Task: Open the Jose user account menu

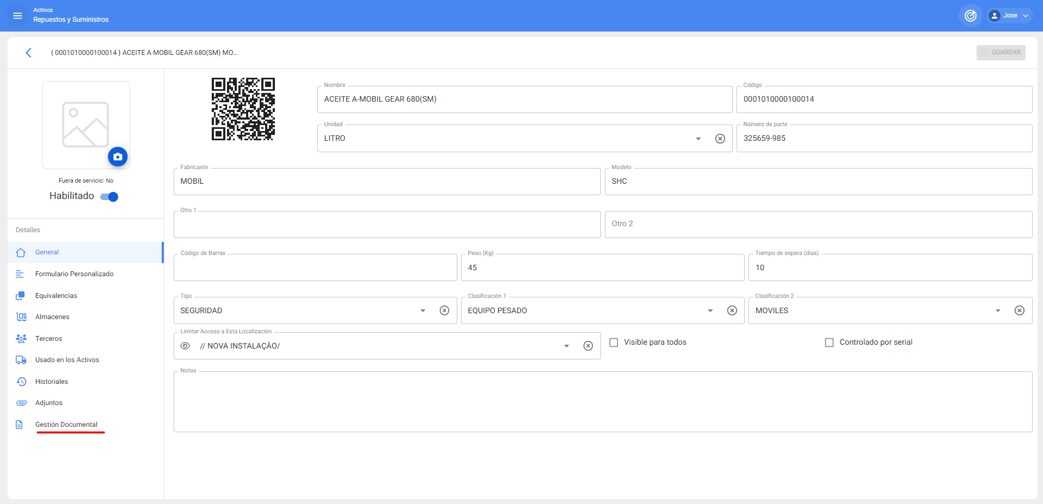Action: pyautogui.click(x=1010, y=16)
